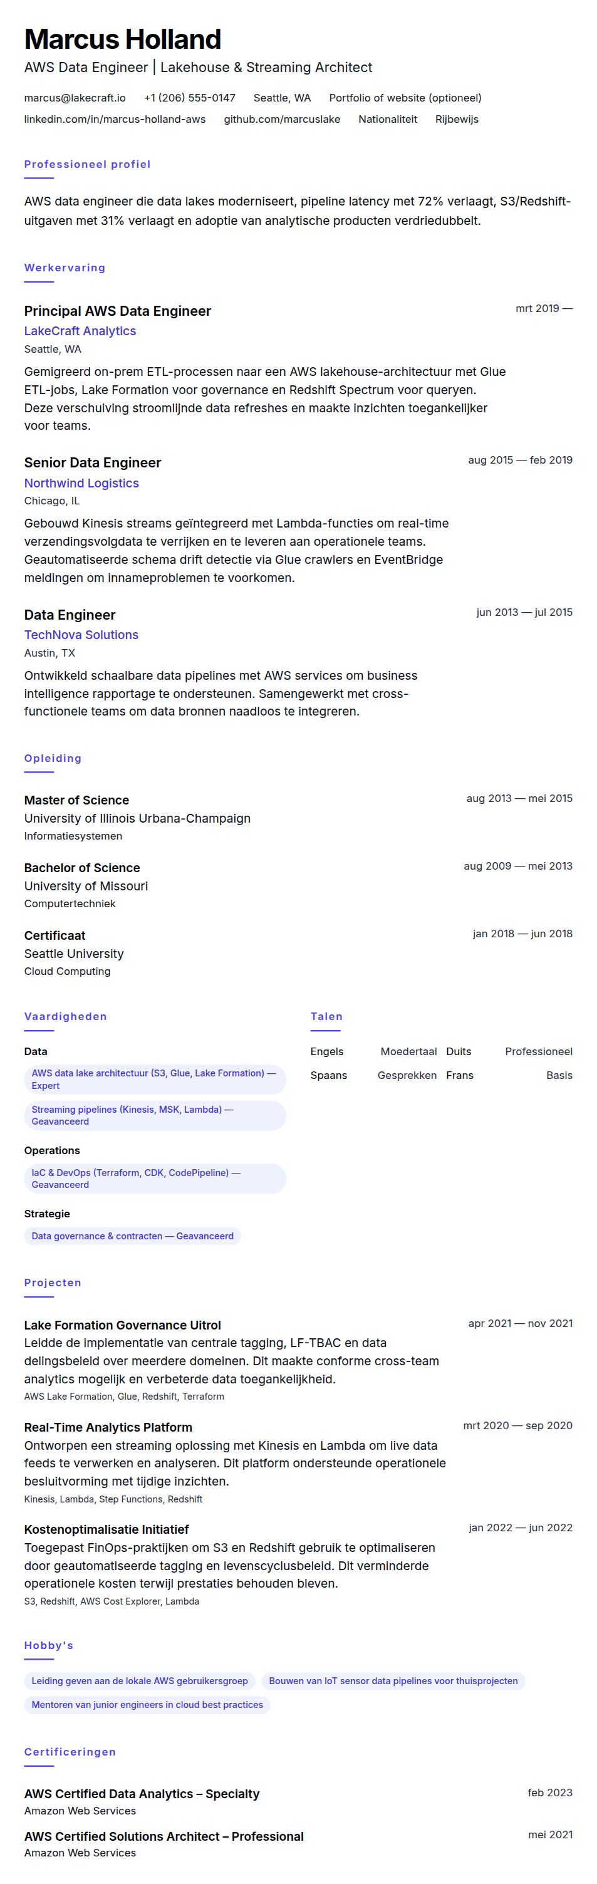597x1884 pixels.
Task: Click Chicago, IL location text
Action: click(x=52, y=500)
